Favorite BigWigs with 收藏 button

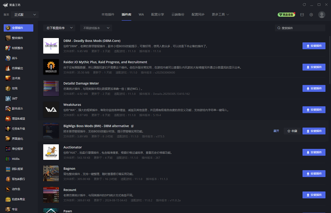coord(292,131)
